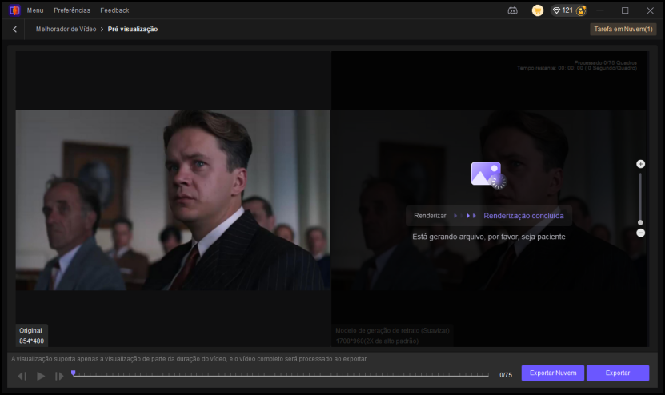
Task: Click 'Está gerando arquivo' message
Action: click(x=489, y=237)
